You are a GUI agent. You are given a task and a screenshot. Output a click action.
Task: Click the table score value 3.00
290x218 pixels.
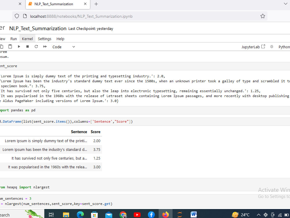coord(97,167)
